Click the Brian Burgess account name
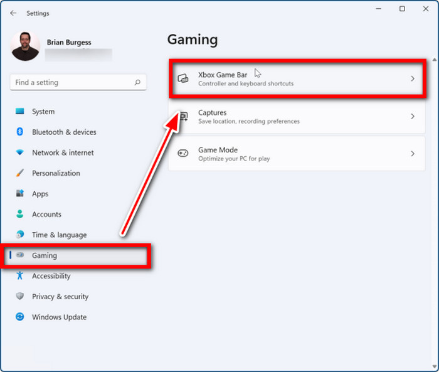439x372 pixels. 69,42
